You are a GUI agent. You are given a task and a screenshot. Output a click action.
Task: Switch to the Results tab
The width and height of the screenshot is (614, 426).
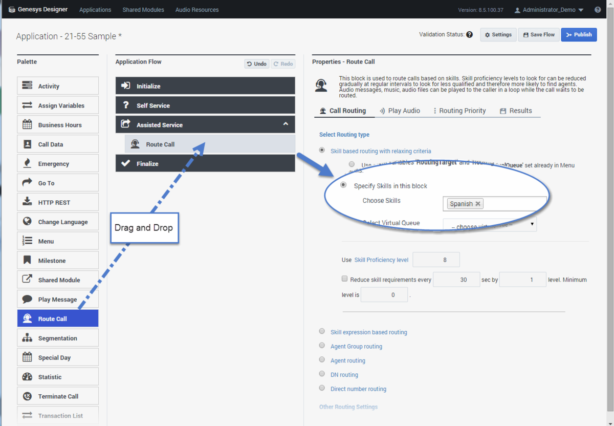[516, 111]
